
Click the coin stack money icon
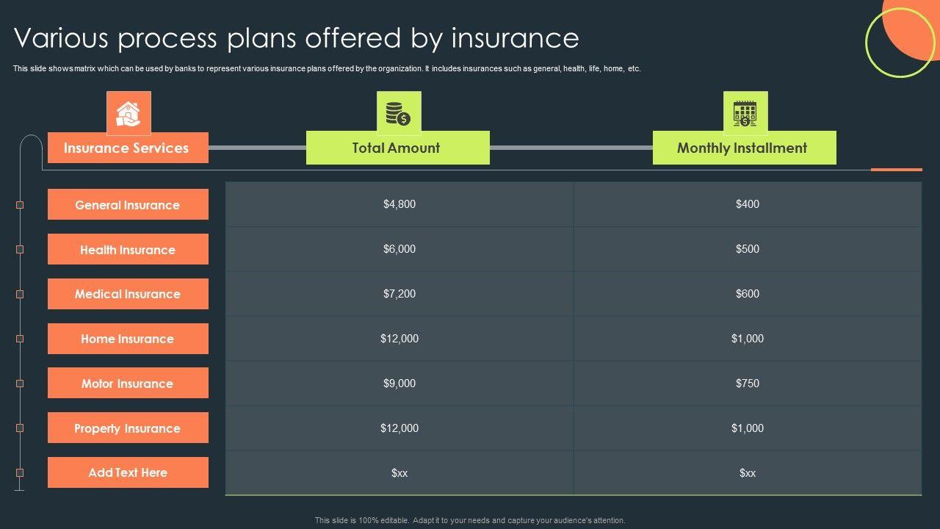click(399, 113)
